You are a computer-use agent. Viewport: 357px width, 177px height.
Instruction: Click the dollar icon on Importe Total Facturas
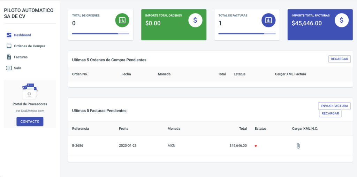coord(342,20)
